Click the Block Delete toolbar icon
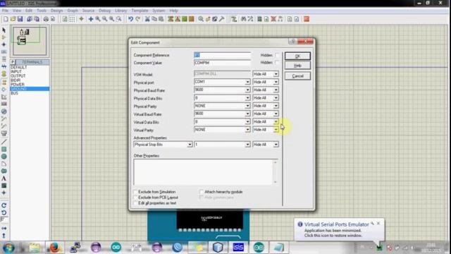451x254 pixels. click(191, 19)
